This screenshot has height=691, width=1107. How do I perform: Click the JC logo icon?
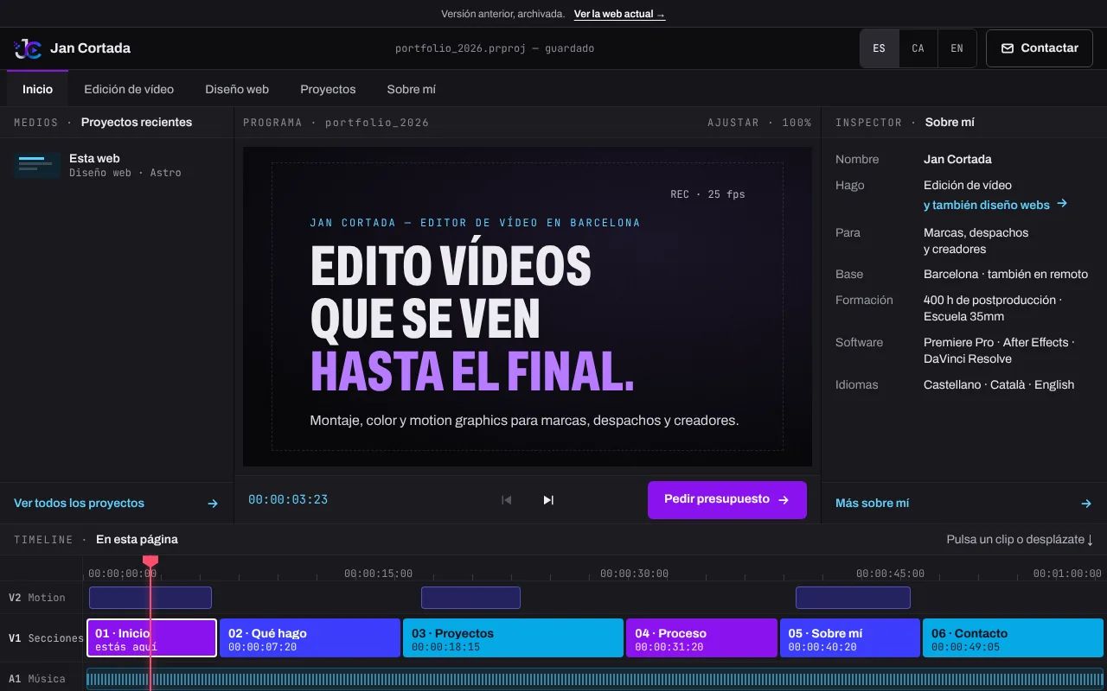28,48
